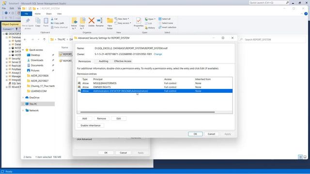Click the New folder icon
The width and height of the screenshot is (310, 174).
click(x=110, y=20)
